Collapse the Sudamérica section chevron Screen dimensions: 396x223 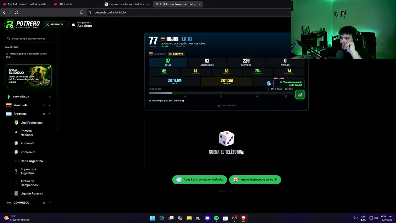point(49,97)
